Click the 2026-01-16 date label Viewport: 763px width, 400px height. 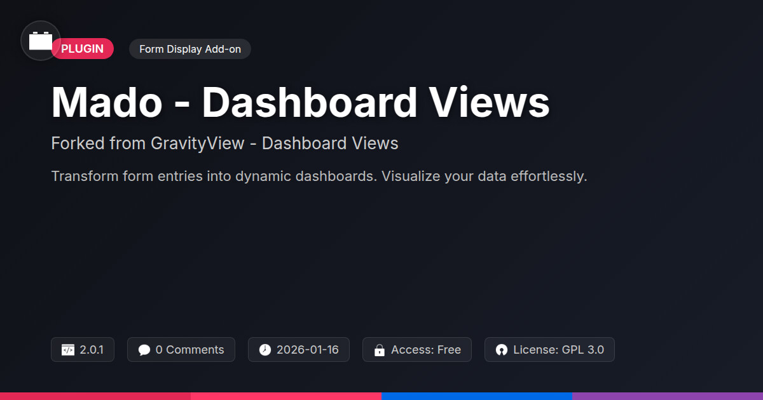pos(308,350)
